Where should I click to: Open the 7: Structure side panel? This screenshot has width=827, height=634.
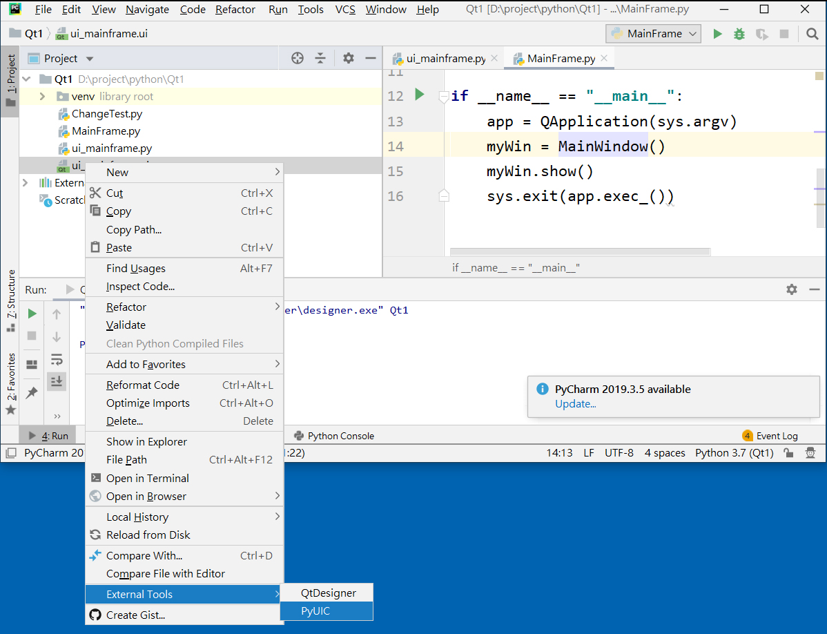pos(10,300)
